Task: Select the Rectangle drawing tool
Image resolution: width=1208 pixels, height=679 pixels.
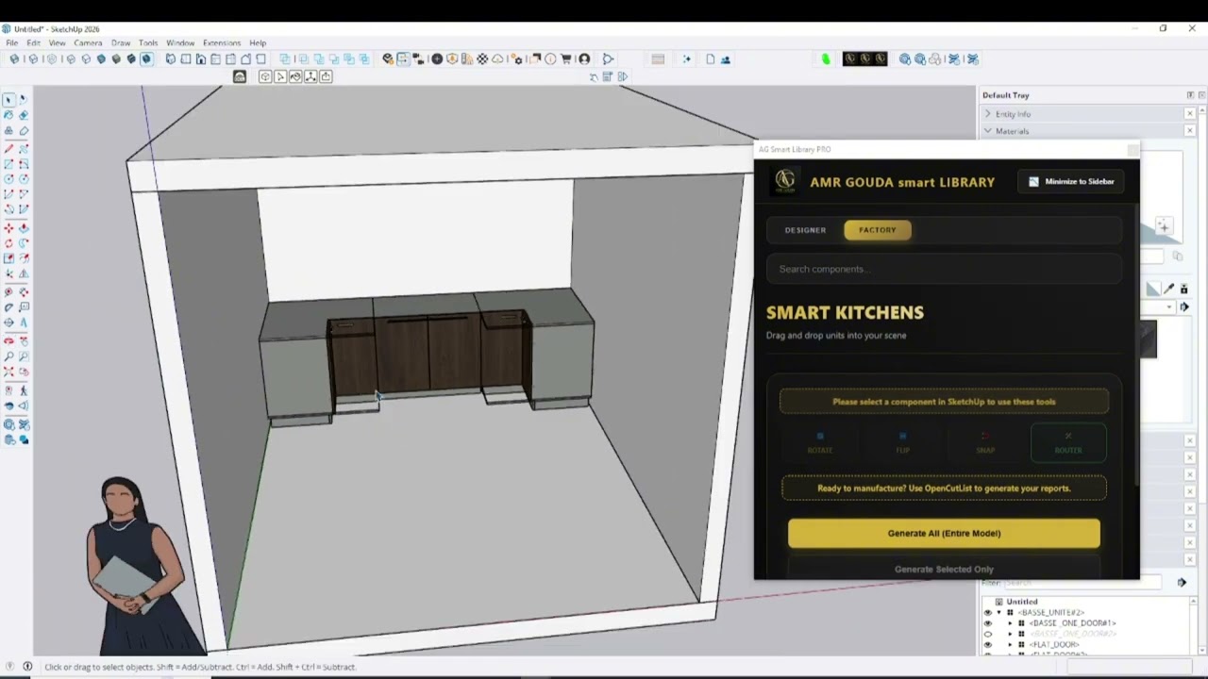Action: [x=8, y=164]
